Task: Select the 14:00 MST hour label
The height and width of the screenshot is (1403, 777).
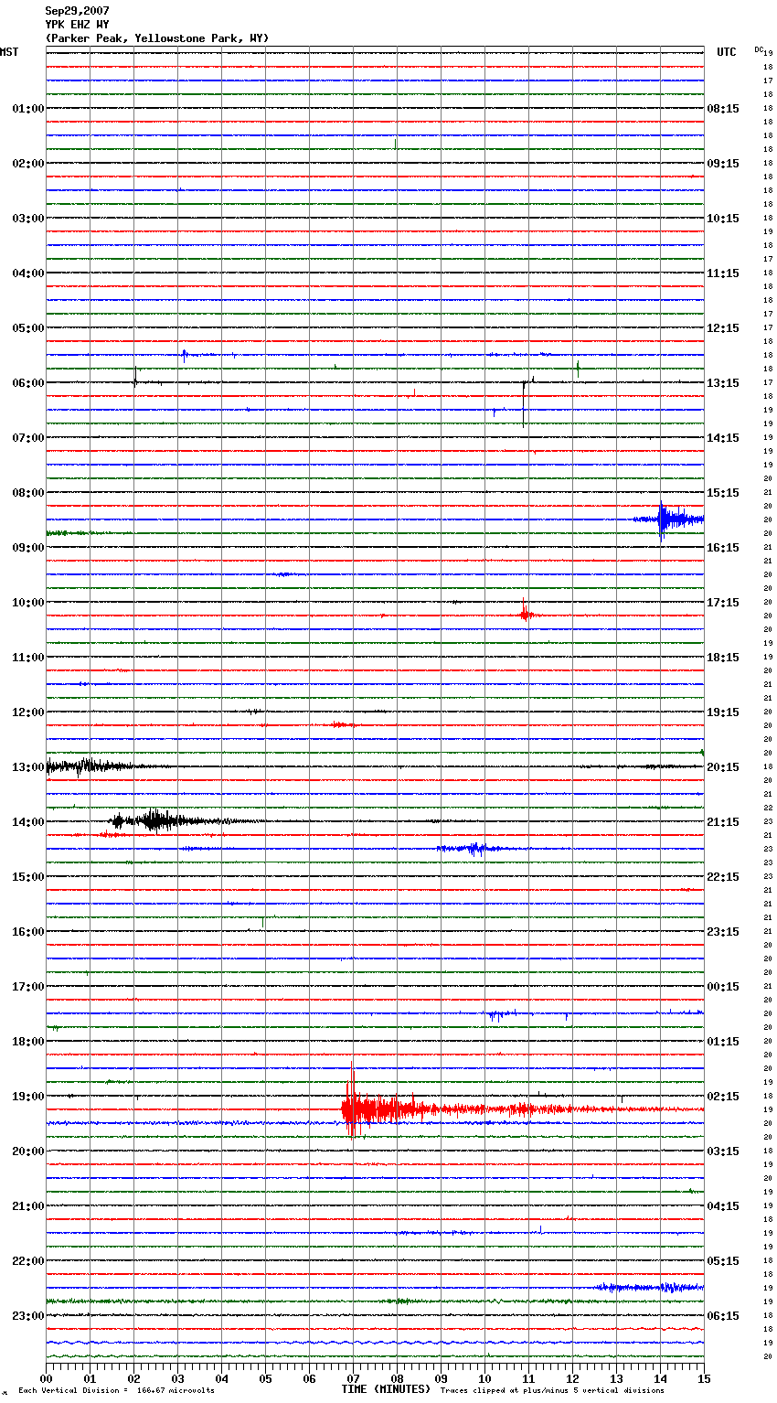Action: click(x=28, y=822)
